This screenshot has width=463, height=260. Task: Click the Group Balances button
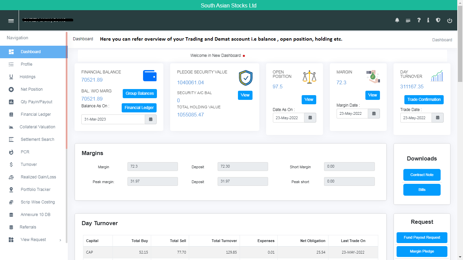140,93
